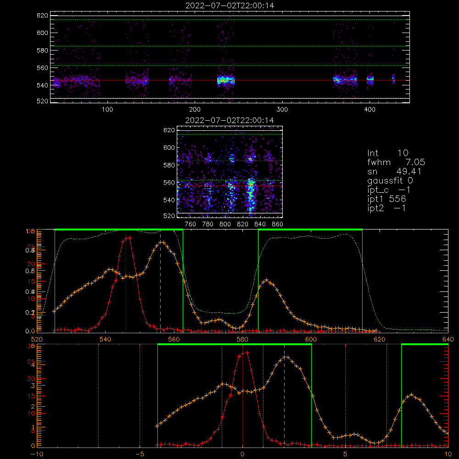The width and height of the screenshot is (459, 459).
Task: Click y-axis label 600 of the top strip
Action: click(x=42, y=33)
